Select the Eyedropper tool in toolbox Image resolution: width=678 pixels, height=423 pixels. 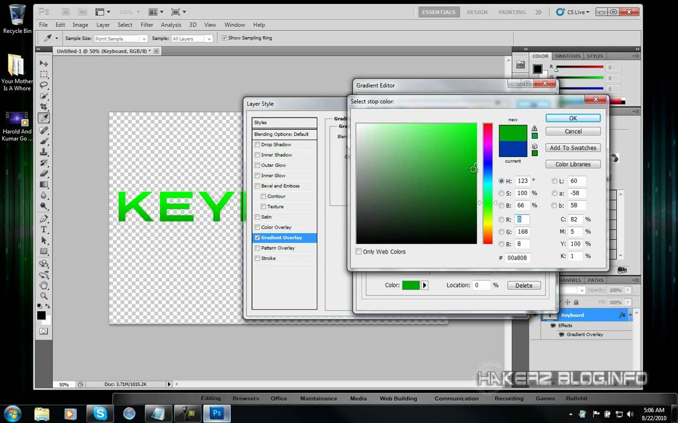pos(44,118)
